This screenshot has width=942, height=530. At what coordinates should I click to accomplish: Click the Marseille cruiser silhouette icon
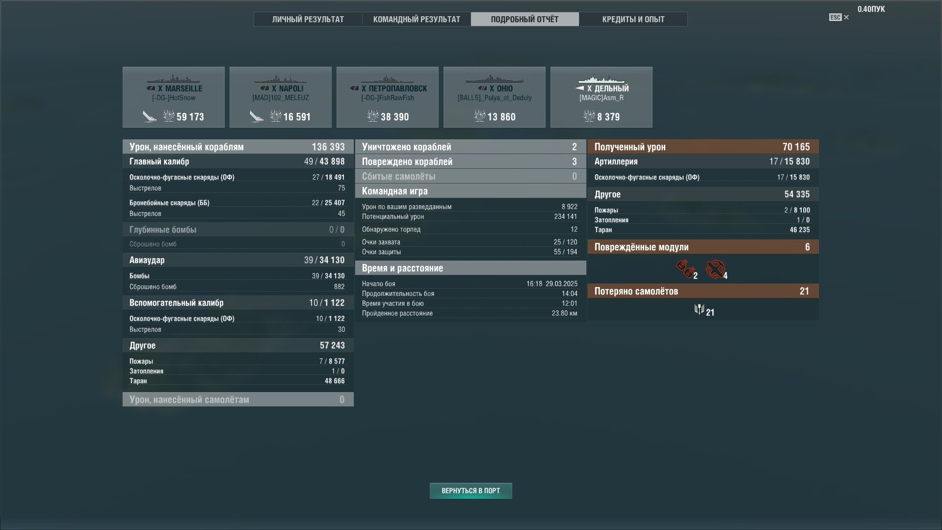173,79
